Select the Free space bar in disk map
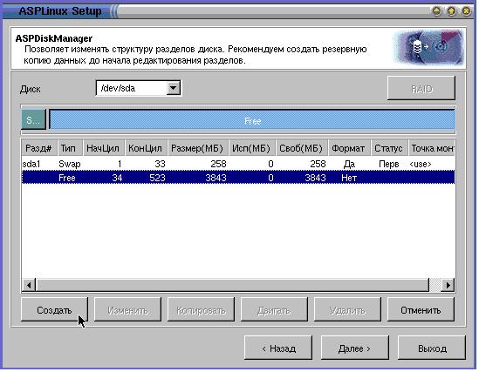 pyautogui.click(x=252, y=120)
